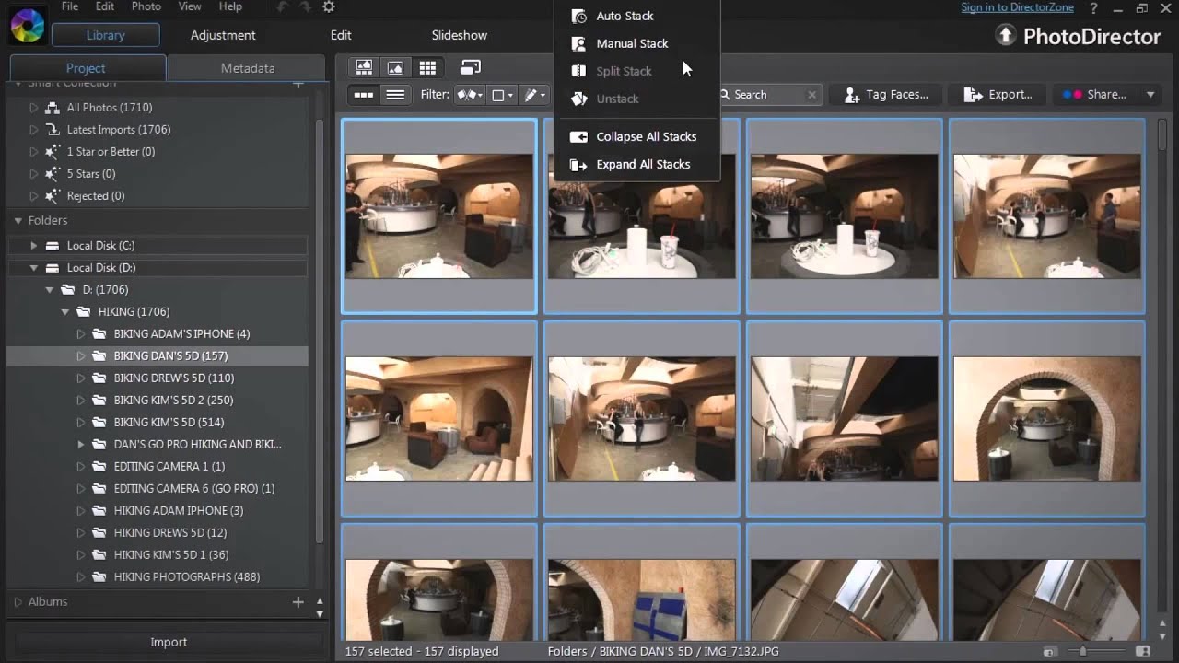This screenshot has height=663, width=1179.
Task: Click the Collapse All Stacks icon
Action: click(x=578, y=136)
